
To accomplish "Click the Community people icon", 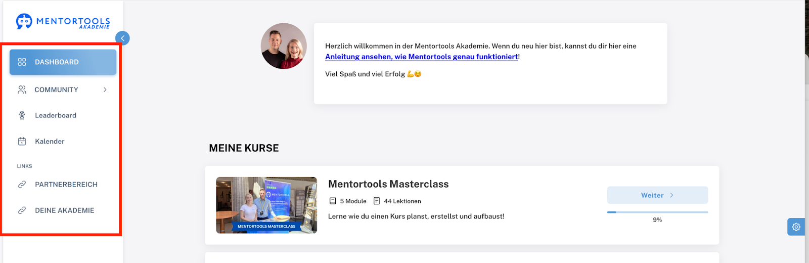I will (x=22, y=90).
